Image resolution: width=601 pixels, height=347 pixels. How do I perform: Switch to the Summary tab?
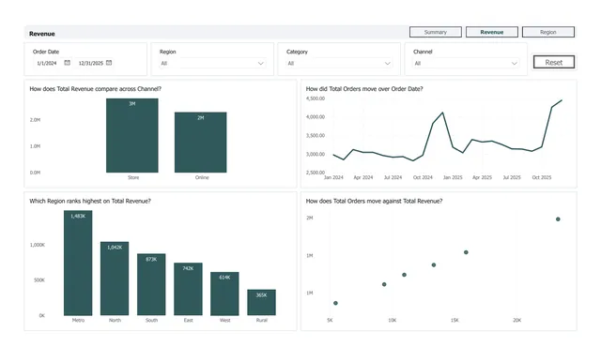point(436,32)
